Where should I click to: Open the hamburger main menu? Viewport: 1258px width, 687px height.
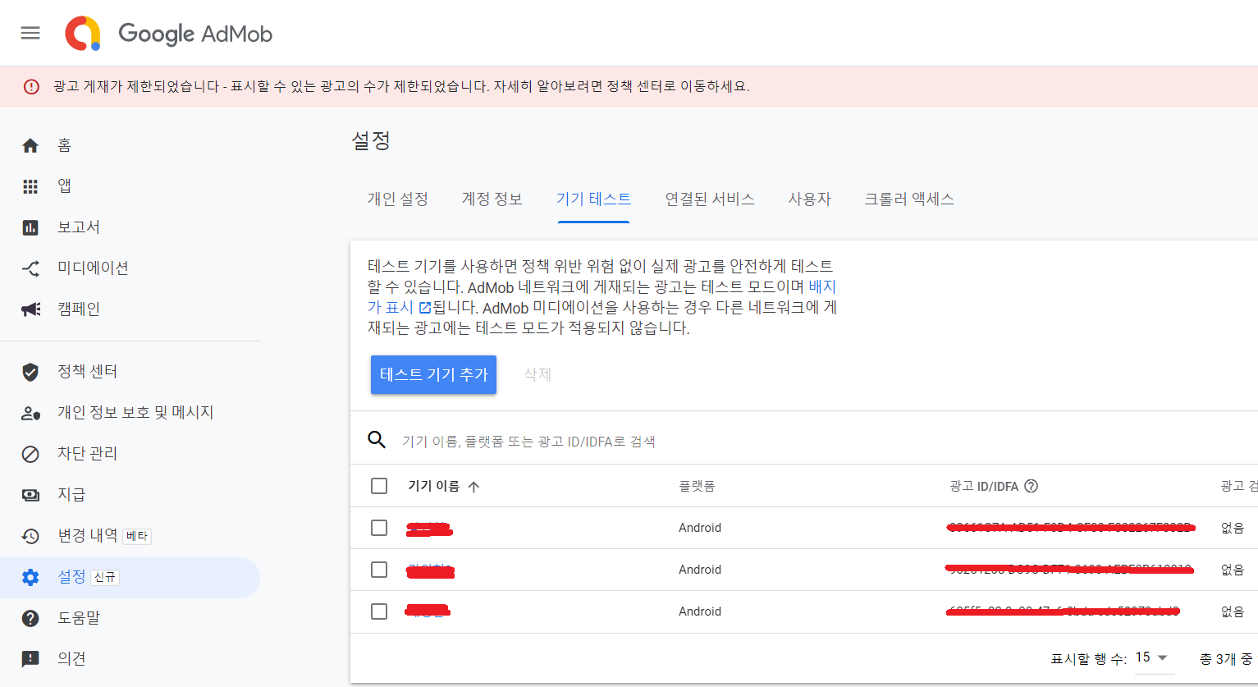pyautogui.click(x=30, y=33)
